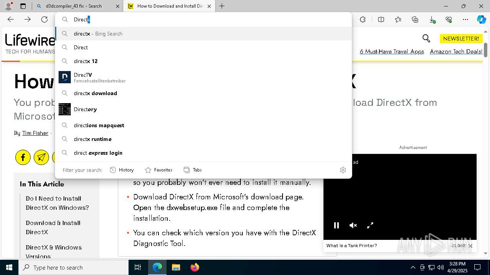Select direct express login suggestion
490x275 pixels.
tap(204, 153)
